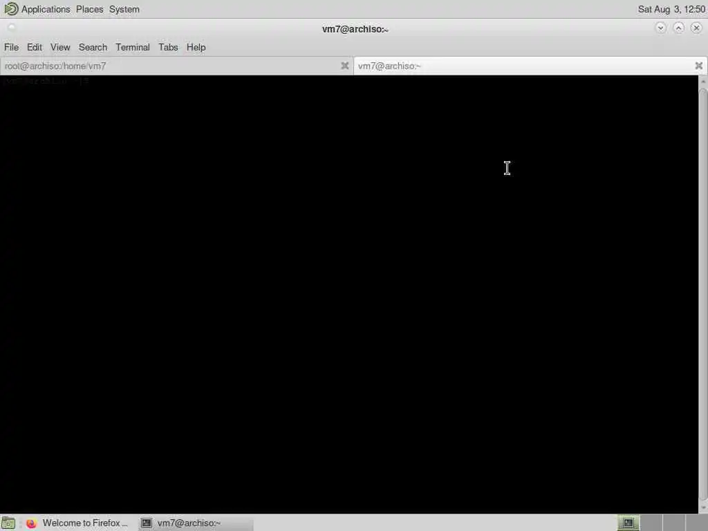Viewport: 708px width, 531px height.
Task: Click inside the terminal text area
Action: pos(349,294)
